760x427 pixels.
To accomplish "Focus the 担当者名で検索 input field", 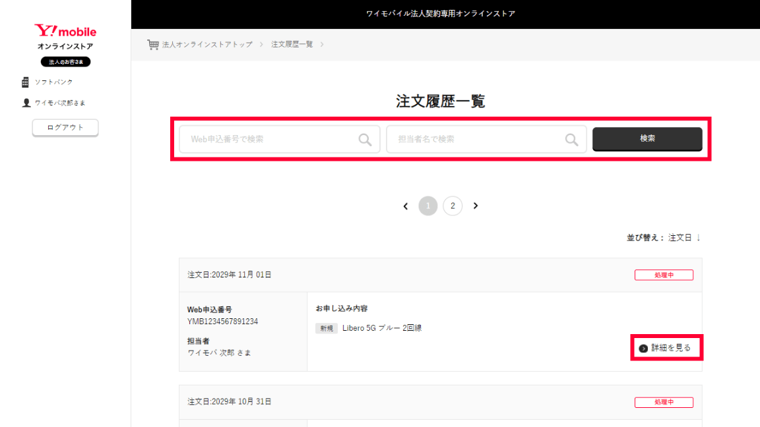I will point(476,140).
